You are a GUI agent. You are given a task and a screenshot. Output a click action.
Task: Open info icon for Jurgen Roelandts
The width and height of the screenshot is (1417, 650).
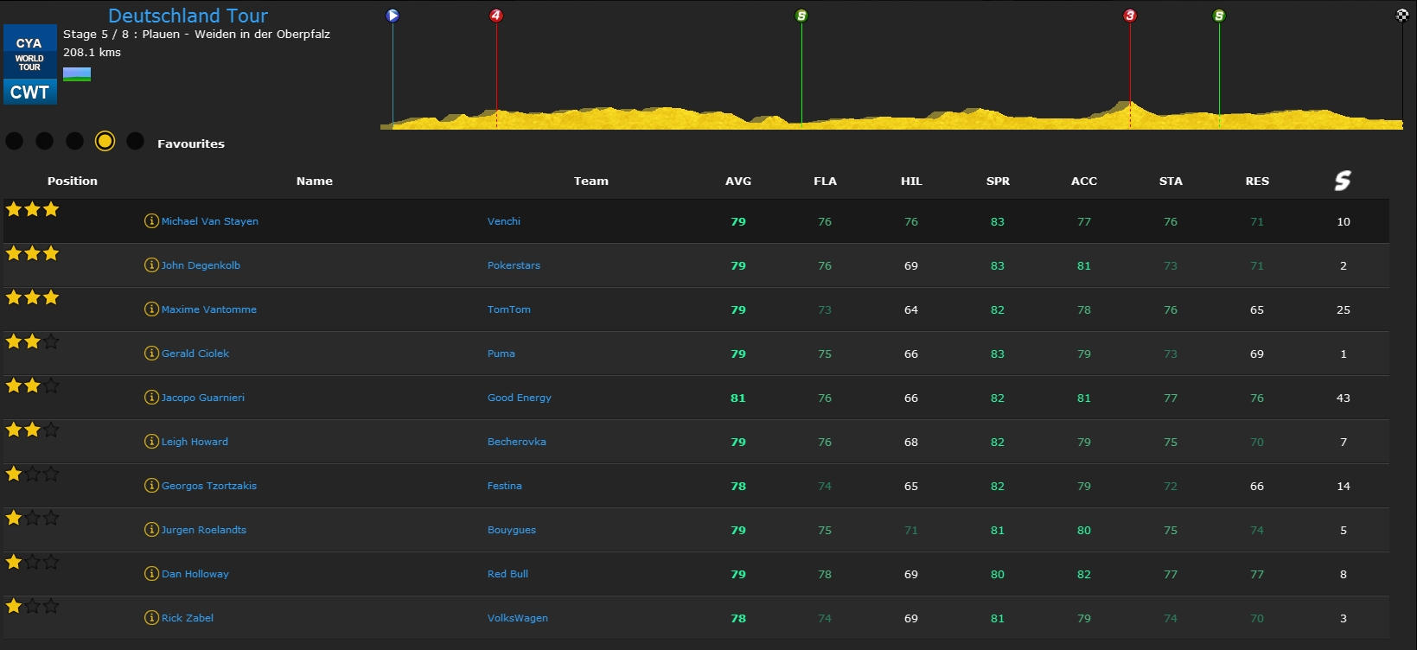click(x=151, y=530)
